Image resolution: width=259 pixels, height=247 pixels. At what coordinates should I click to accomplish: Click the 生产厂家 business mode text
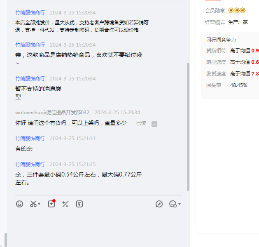coord(238,22)
